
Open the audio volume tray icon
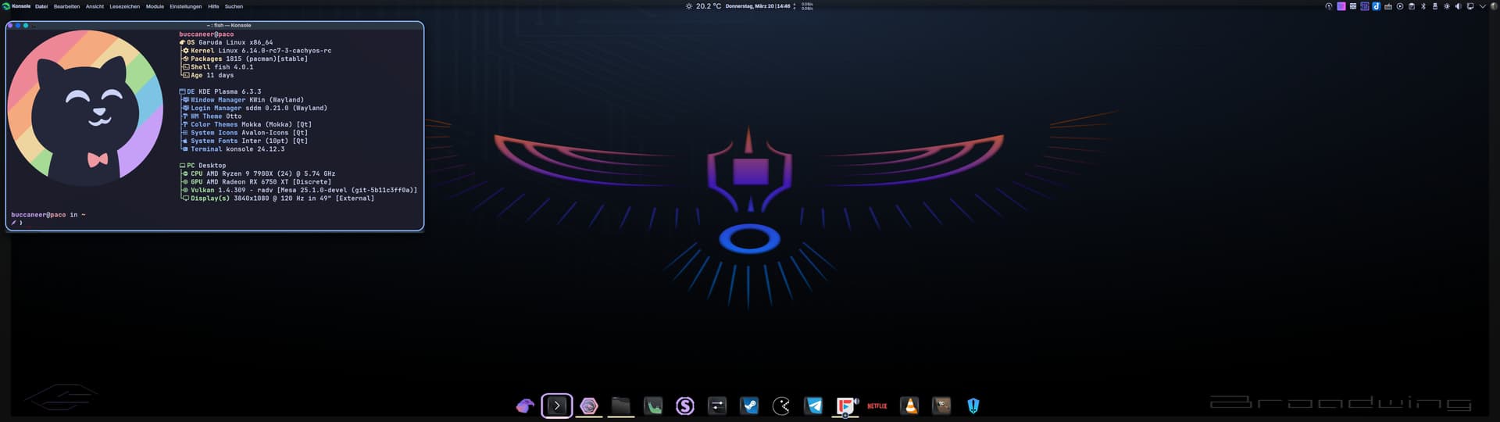coord(1458,6)
